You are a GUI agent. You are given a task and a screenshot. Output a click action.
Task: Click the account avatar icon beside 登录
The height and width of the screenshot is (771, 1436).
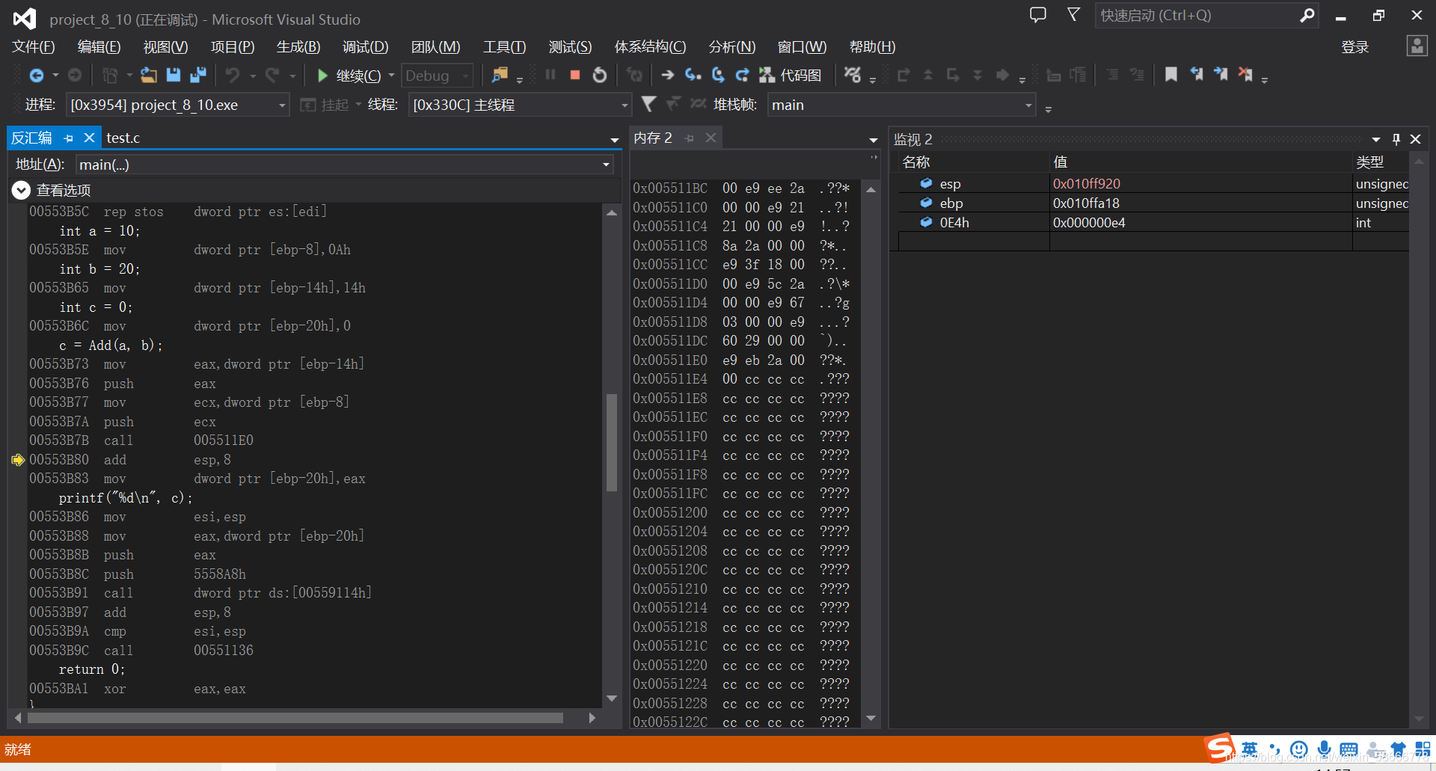[x=1417, y=46]
